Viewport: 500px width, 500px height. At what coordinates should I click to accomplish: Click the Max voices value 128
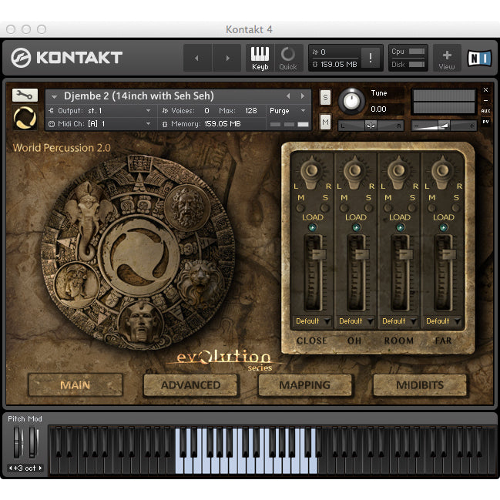coord(251,111)
